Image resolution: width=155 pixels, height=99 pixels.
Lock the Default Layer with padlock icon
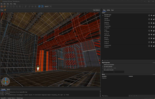(x=154, y=15)
